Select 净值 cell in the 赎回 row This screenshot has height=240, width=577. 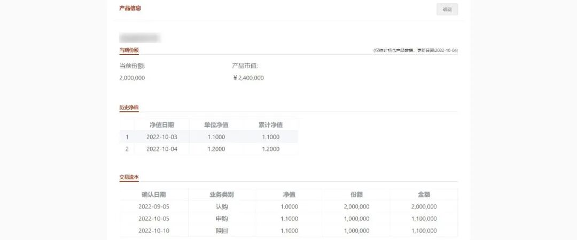289,231
